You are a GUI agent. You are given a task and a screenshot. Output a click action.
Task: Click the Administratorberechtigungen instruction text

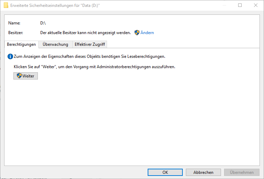point(94,67)
